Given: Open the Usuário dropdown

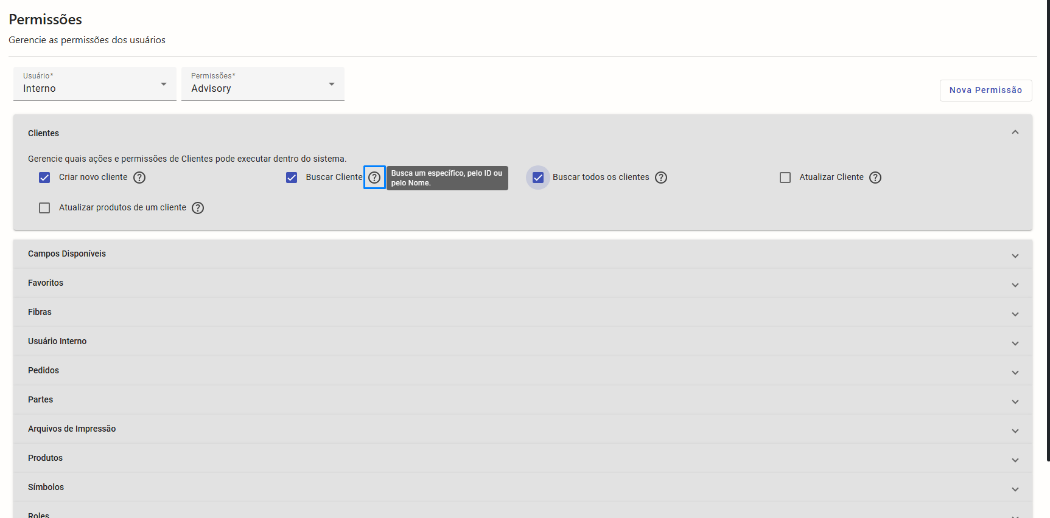Looking at the screenshot, I should [x=95, y=84].
